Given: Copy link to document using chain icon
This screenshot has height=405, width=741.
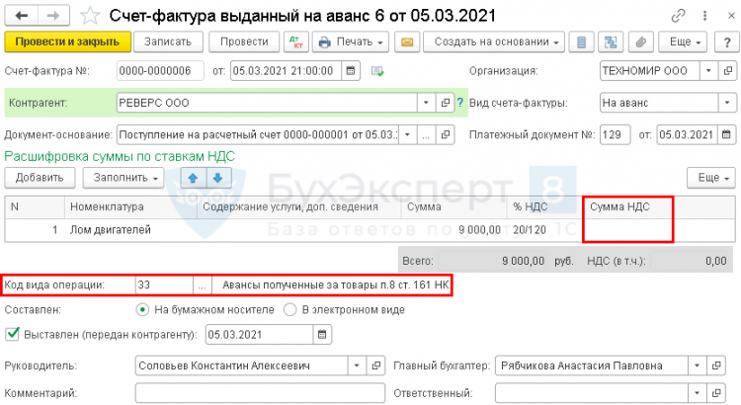Looking at the screenshot, I should (678, 16).
